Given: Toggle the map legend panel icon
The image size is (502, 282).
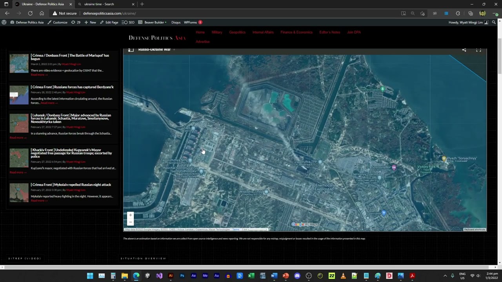Looking at the screenshot, I should click(x=131, y=50).
